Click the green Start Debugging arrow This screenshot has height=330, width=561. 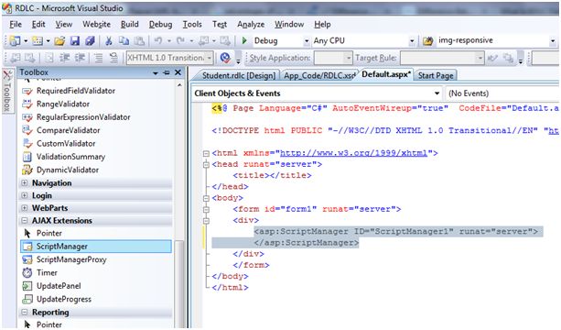pos(244,40)
